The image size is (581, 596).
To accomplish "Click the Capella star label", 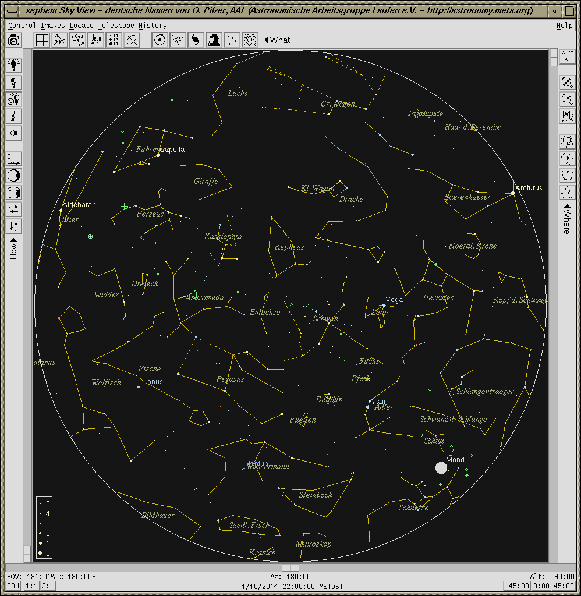I will [x=172, y=150].
